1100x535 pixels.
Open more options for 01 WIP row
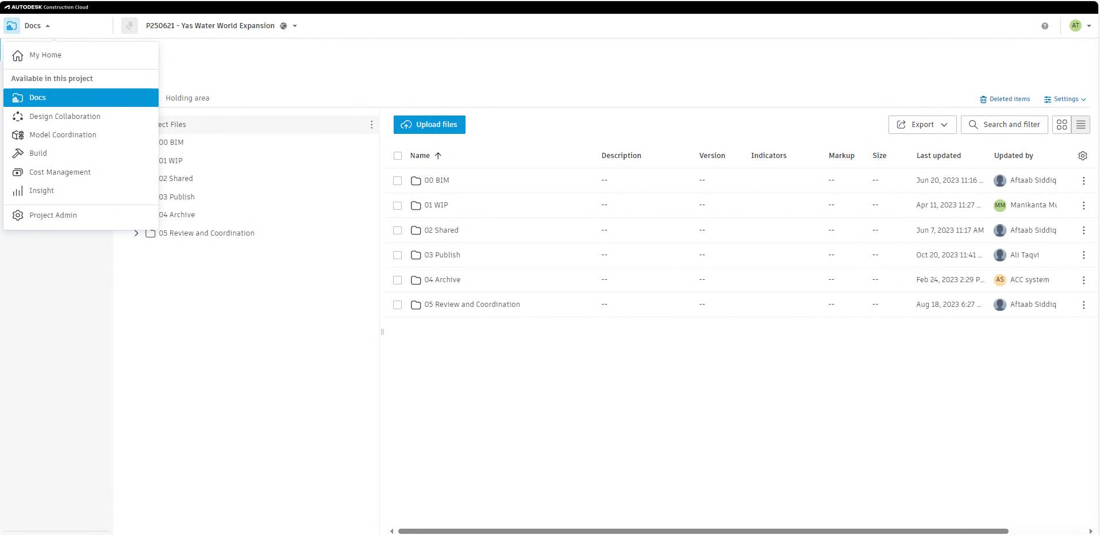tap(1083, 205)
